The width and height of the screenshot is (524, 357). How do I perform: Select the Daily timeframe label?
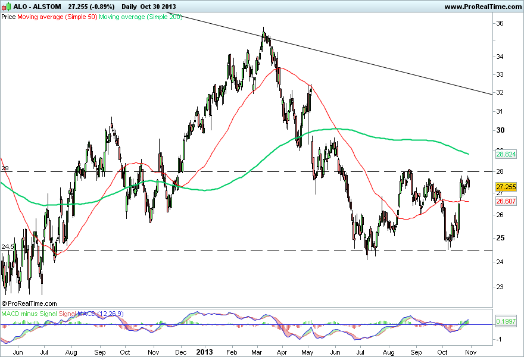point(129,7)
